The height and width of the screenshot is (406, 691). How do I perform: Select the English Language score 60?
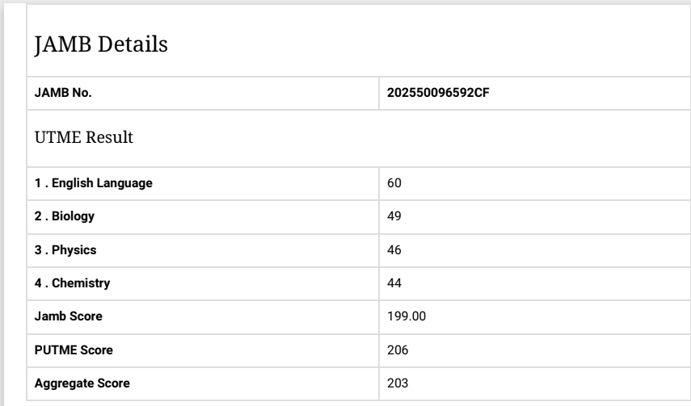coord(395,183)
